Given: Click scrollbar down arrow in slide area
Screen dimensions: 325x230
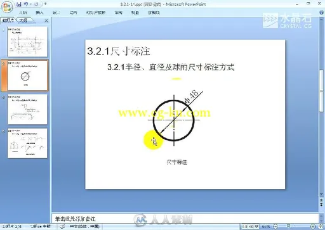Looking at the screenshot, I should click(x=321, y=194).
